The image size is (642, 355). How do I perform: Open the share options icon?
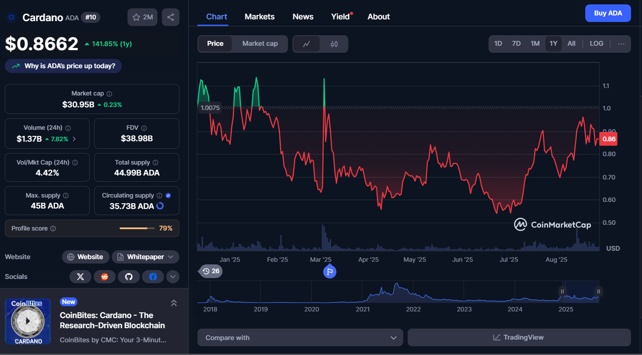point(170,17)
